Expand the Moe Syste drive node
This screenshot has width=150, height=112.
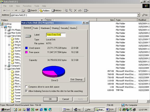click(x=5, y=33)
